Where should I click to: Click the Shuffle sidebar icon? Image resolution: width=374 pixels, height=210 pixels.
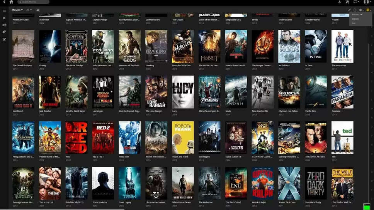[x=4, y=25]
